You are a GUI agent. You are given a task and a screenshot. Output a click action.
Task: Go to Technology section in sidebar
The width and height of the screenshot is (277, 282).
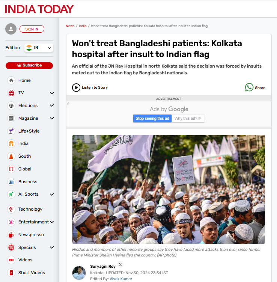click(x=30, y=209)
